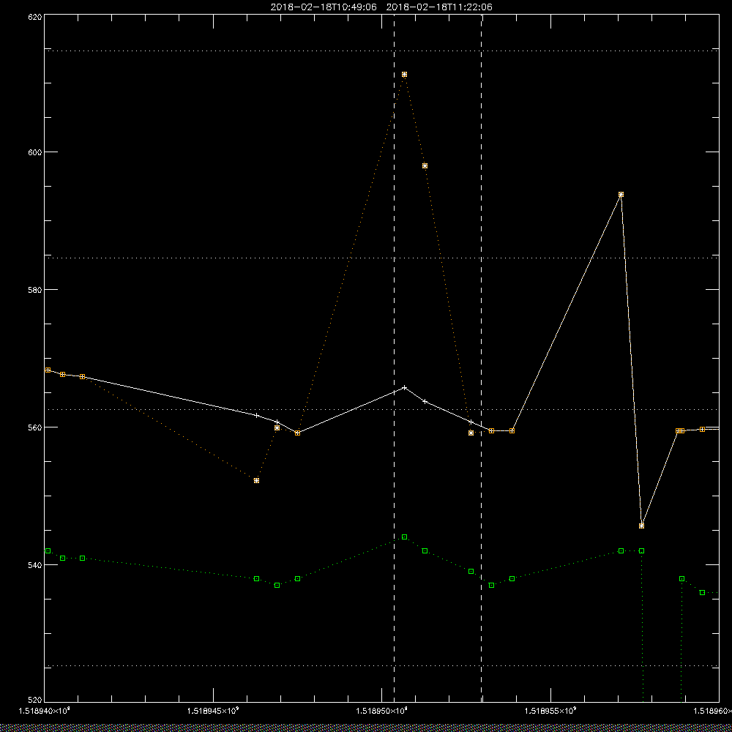Click the end timestamp 2018-02-18T11:22:06 in the title
This screenshot has width=732, height=732.
pos(439,7)
